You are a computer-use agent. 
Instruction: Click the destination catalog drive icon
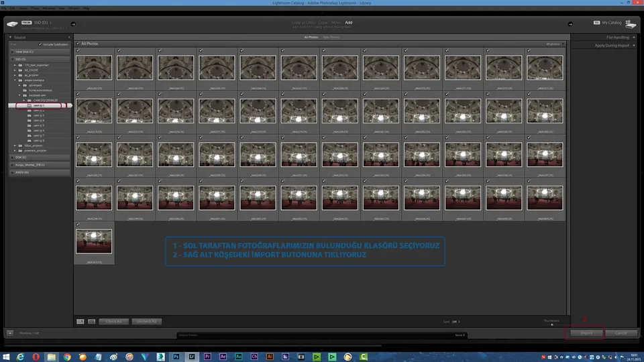(x=631, y=24)
